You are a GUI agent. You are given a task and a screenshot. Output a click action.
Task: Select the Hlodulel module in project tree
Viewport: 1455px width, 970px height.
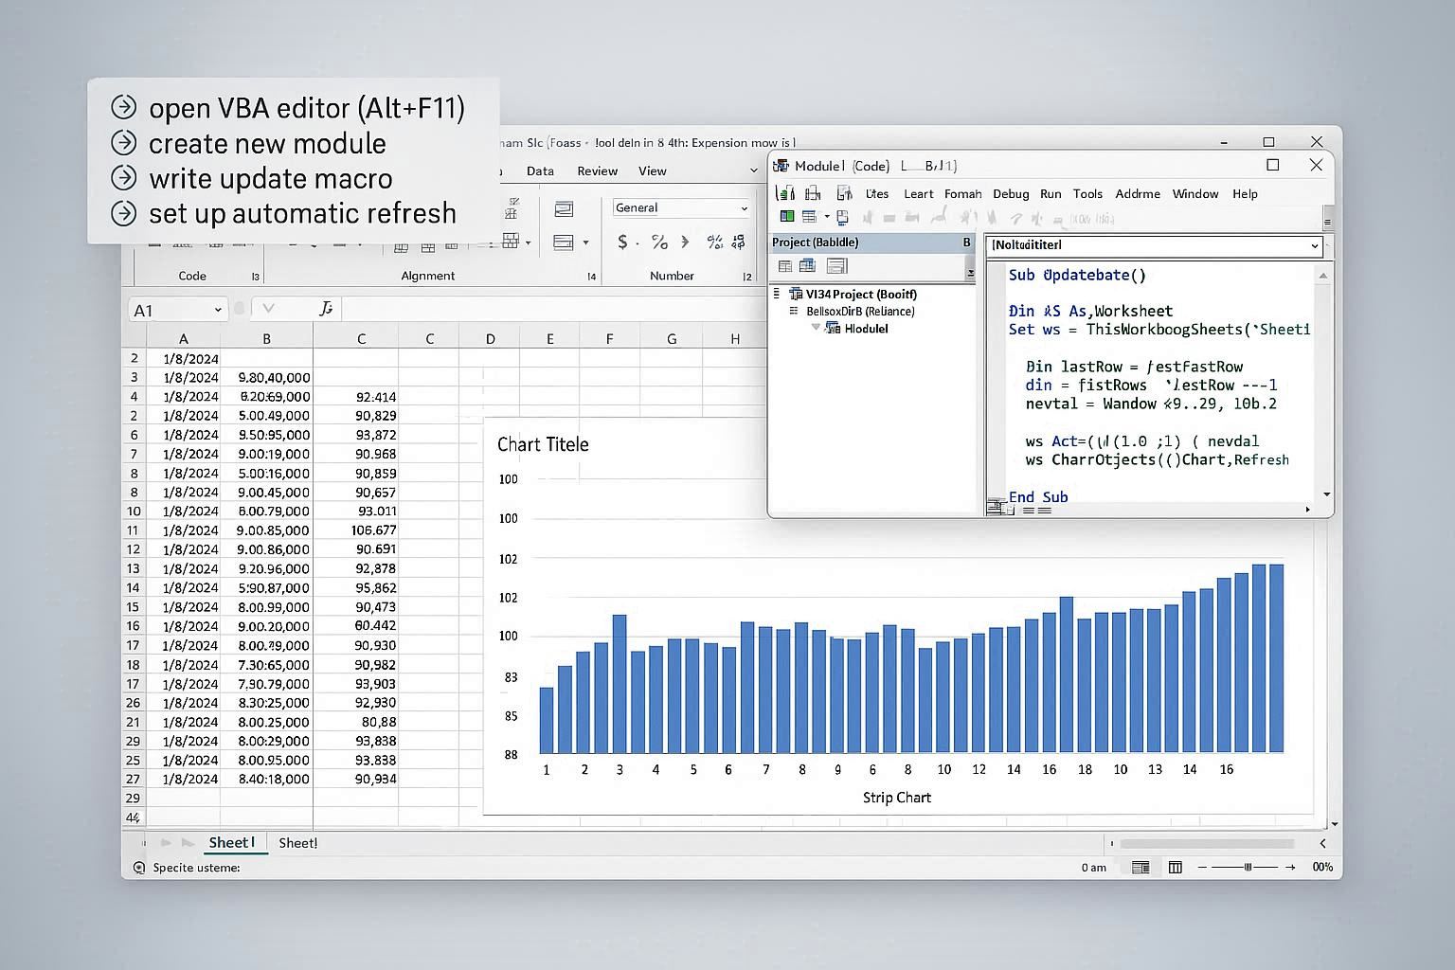[x=865, y=329]
